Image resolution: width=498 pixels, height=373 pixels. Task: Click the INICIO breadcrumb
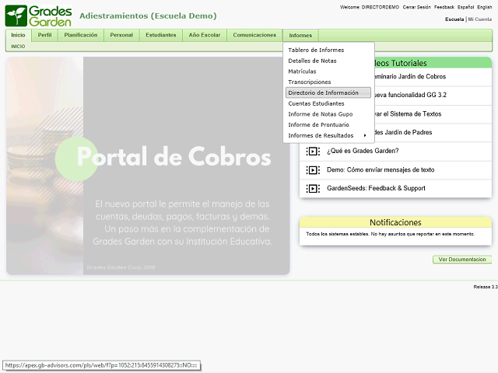pyautogui.click(x=18, y=47)
